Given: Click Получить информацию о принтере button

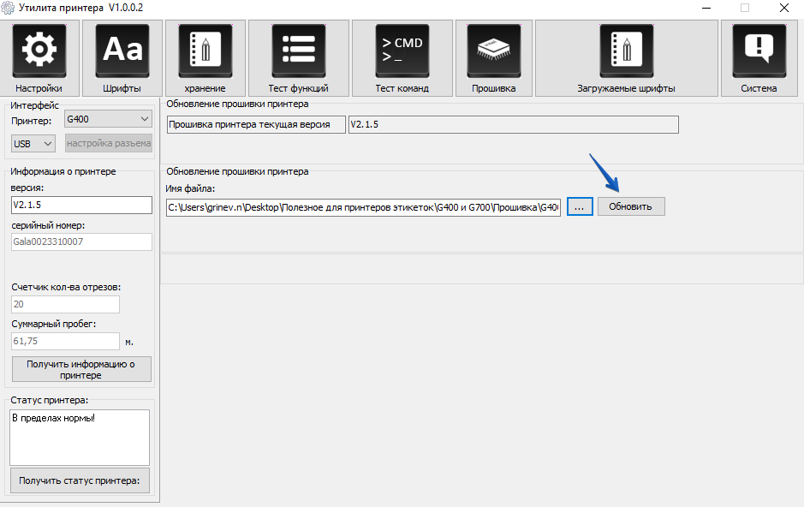Looking at the screenshot, I should point(81,369).
